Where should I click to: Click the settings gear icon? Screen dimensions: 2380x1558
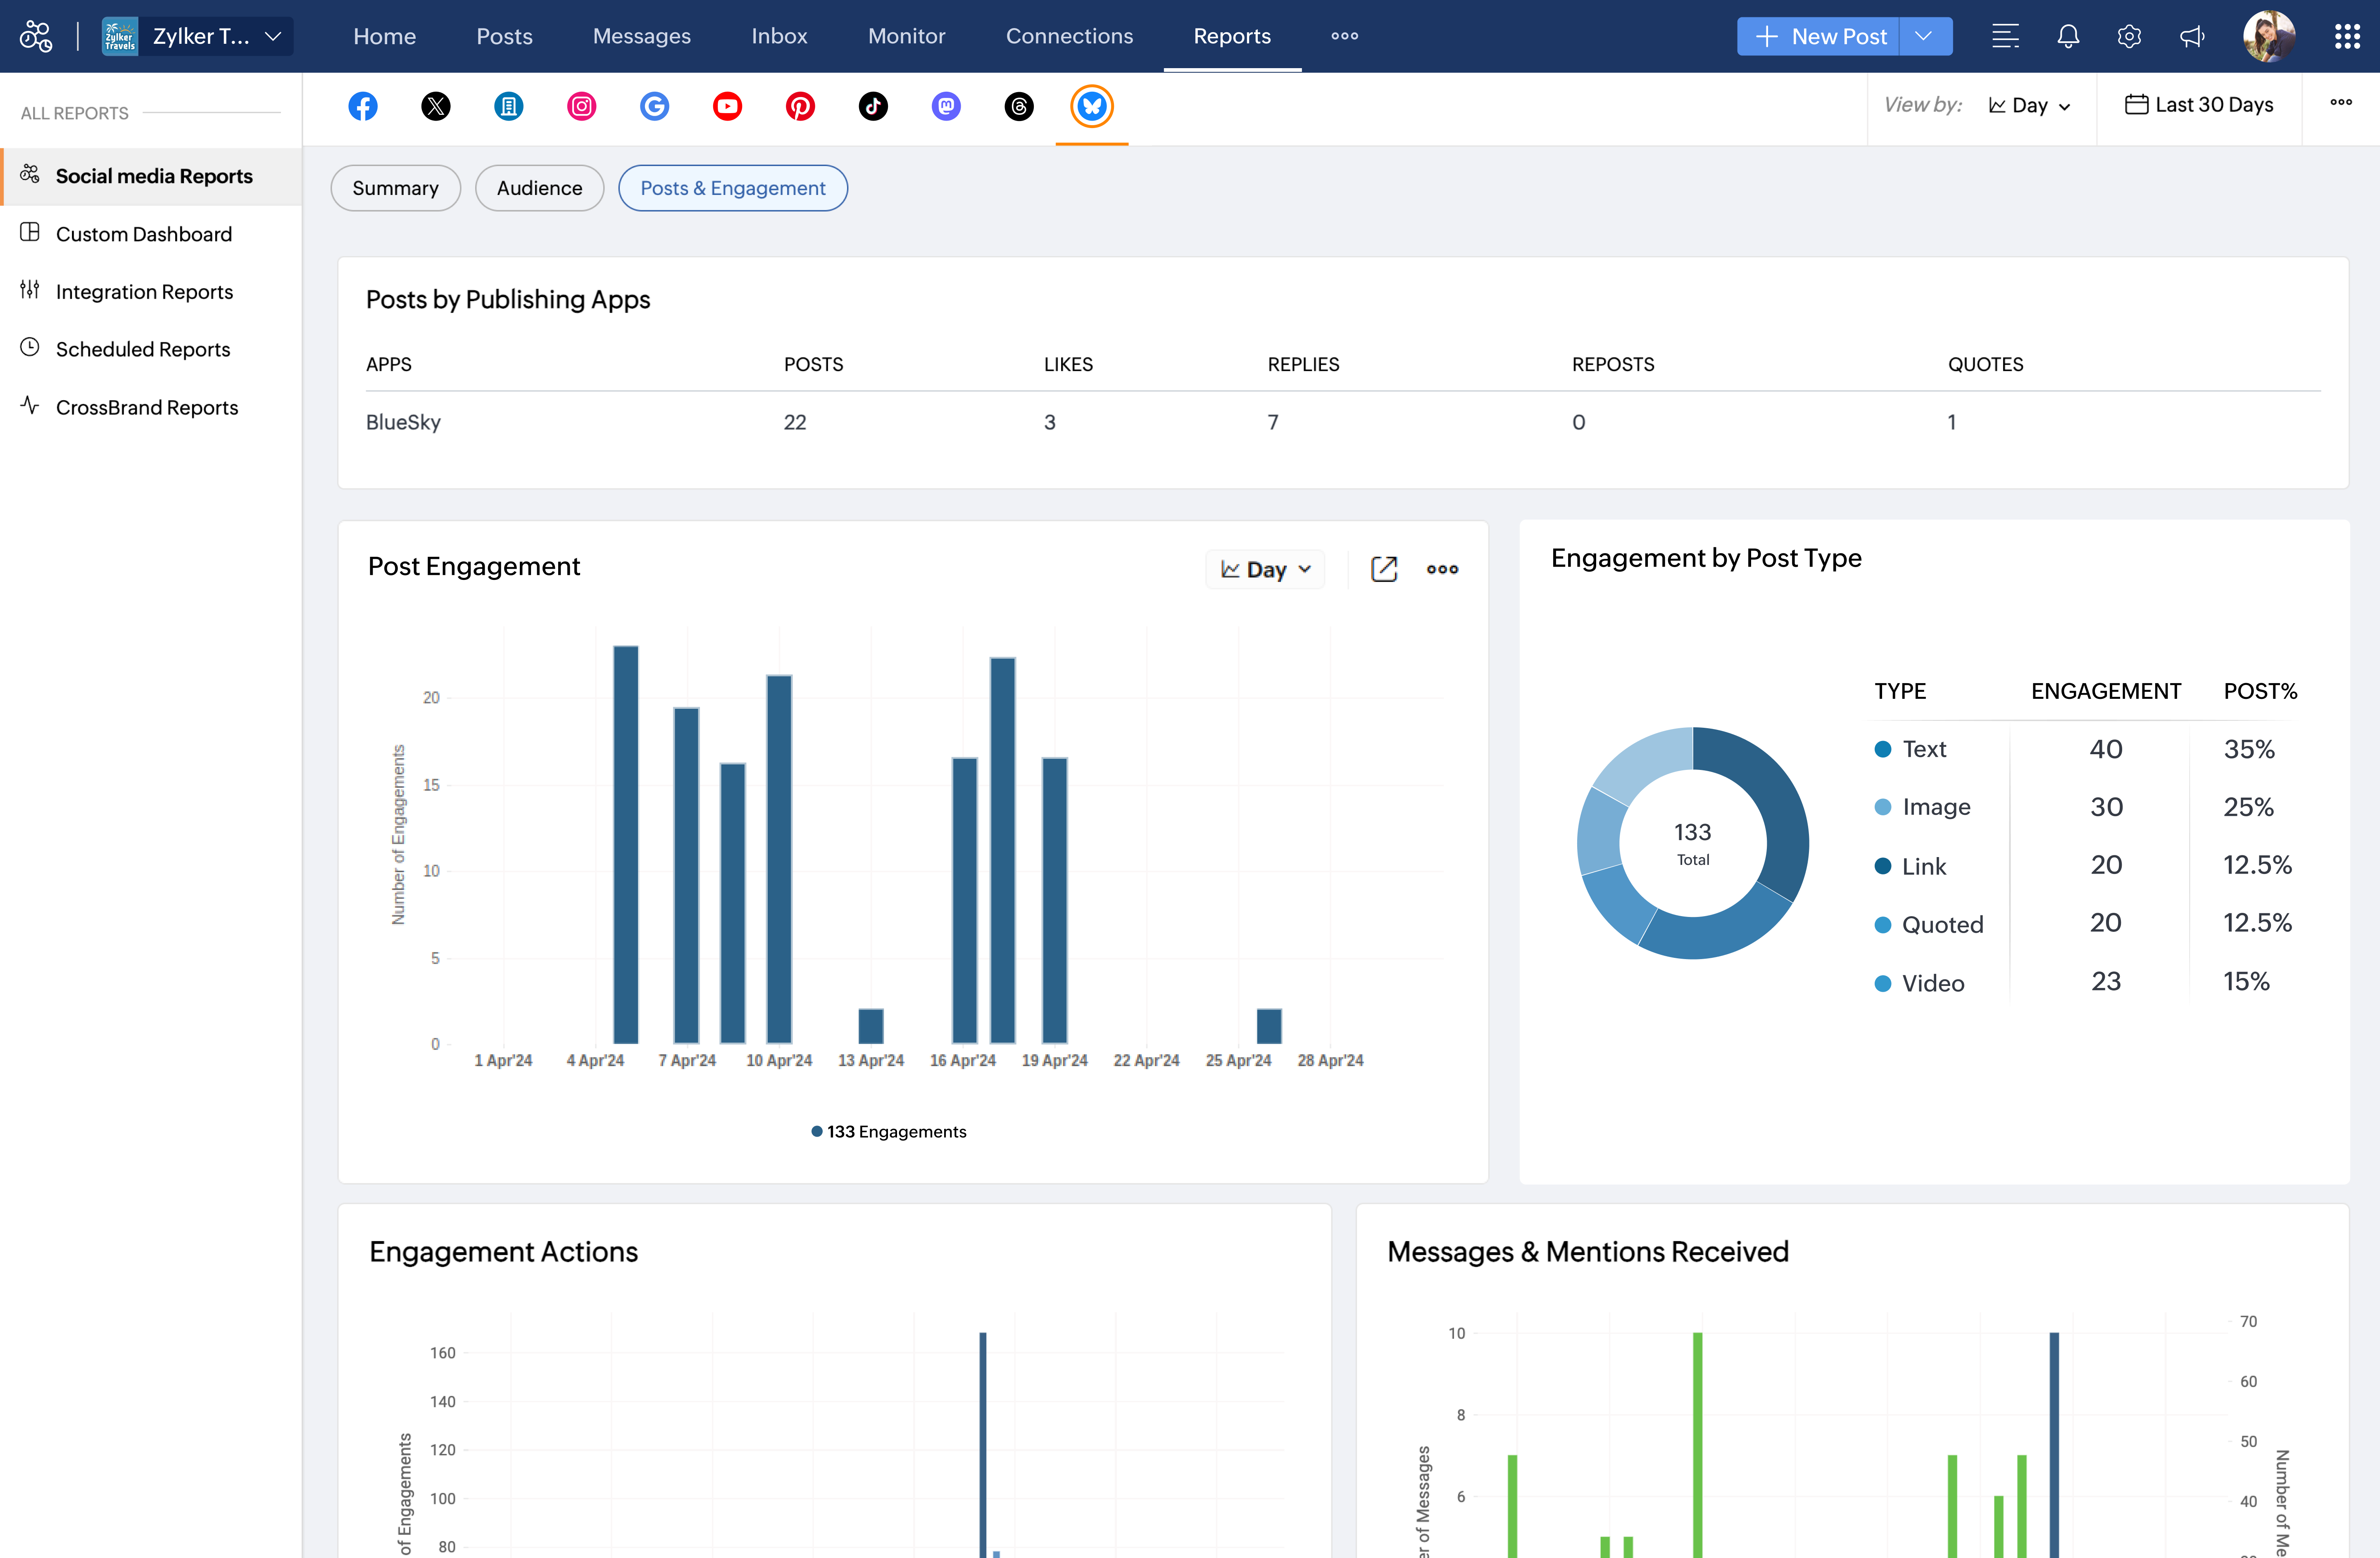click(2129, 36)
